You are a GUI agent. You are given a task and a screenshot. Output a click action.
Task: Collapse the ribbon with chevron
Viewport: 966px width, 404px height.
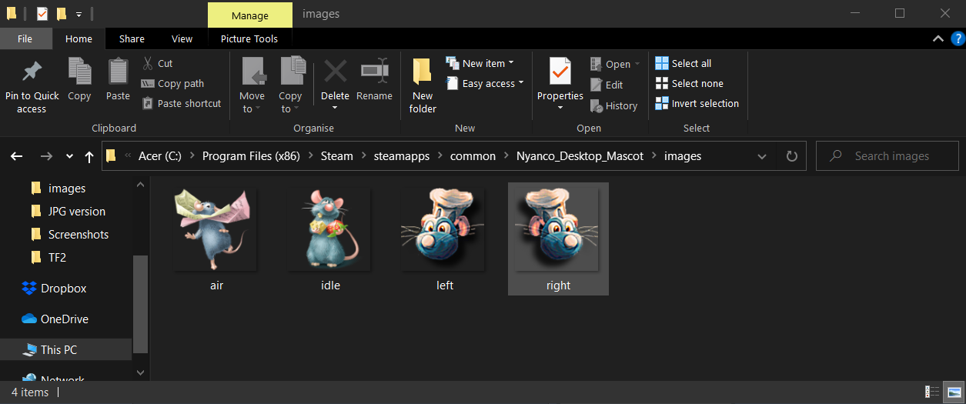coord(938,38)
